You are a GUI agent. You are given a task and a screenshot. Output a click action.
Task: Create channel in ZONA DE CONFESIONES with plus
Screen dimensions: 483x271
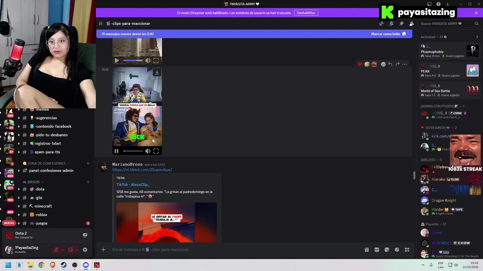[x=88, y=163]
